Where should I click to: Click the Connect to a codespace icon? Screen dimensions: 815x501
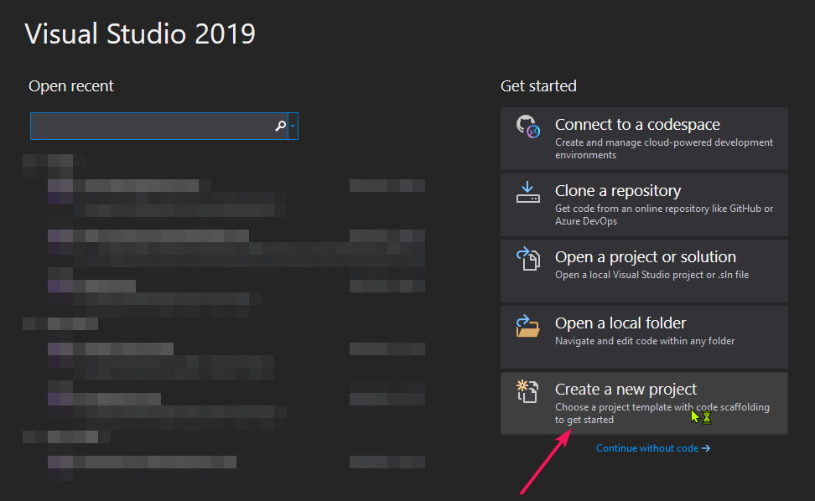pos(527,127)
